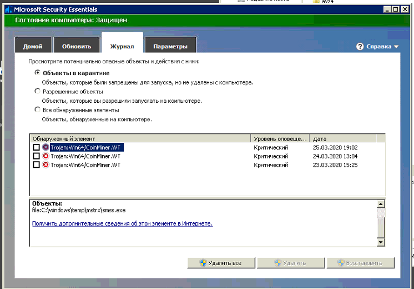This screenshot has height=289, width=414.
Task: Click the red threat icon in the 23.03.2020 row
Action: (x=46, y=165)
